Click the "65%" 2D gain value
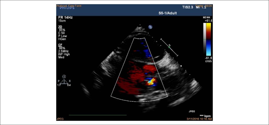 [x=62, y=30]
